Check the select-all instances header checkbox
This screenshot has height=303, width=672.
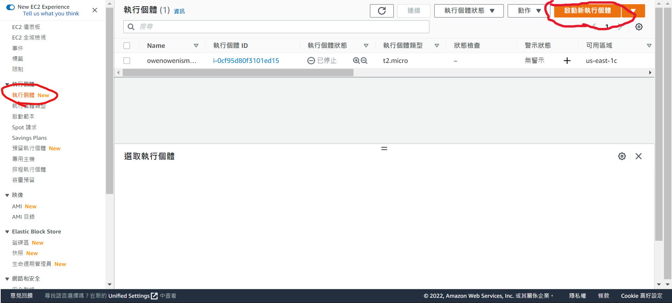(127, 46)
